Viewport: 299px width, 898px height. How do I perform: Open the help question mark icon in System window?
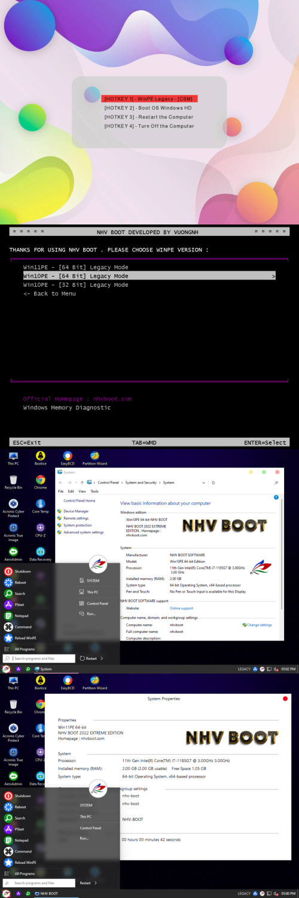(276, 497)
